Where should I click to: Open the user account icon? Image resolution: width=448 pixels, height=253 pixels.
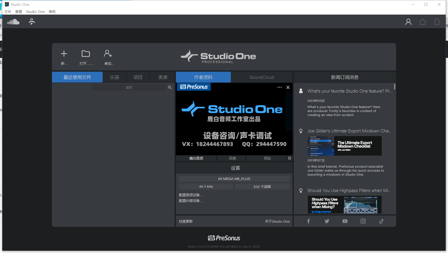tap(408, 22)
